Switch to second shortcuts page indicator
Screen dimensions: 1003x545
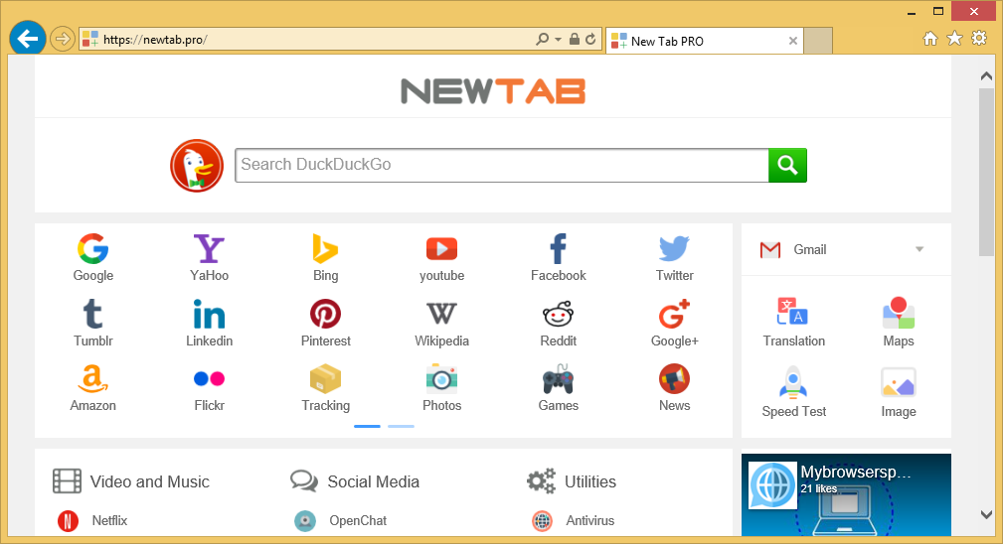click(x=401, y=426)
